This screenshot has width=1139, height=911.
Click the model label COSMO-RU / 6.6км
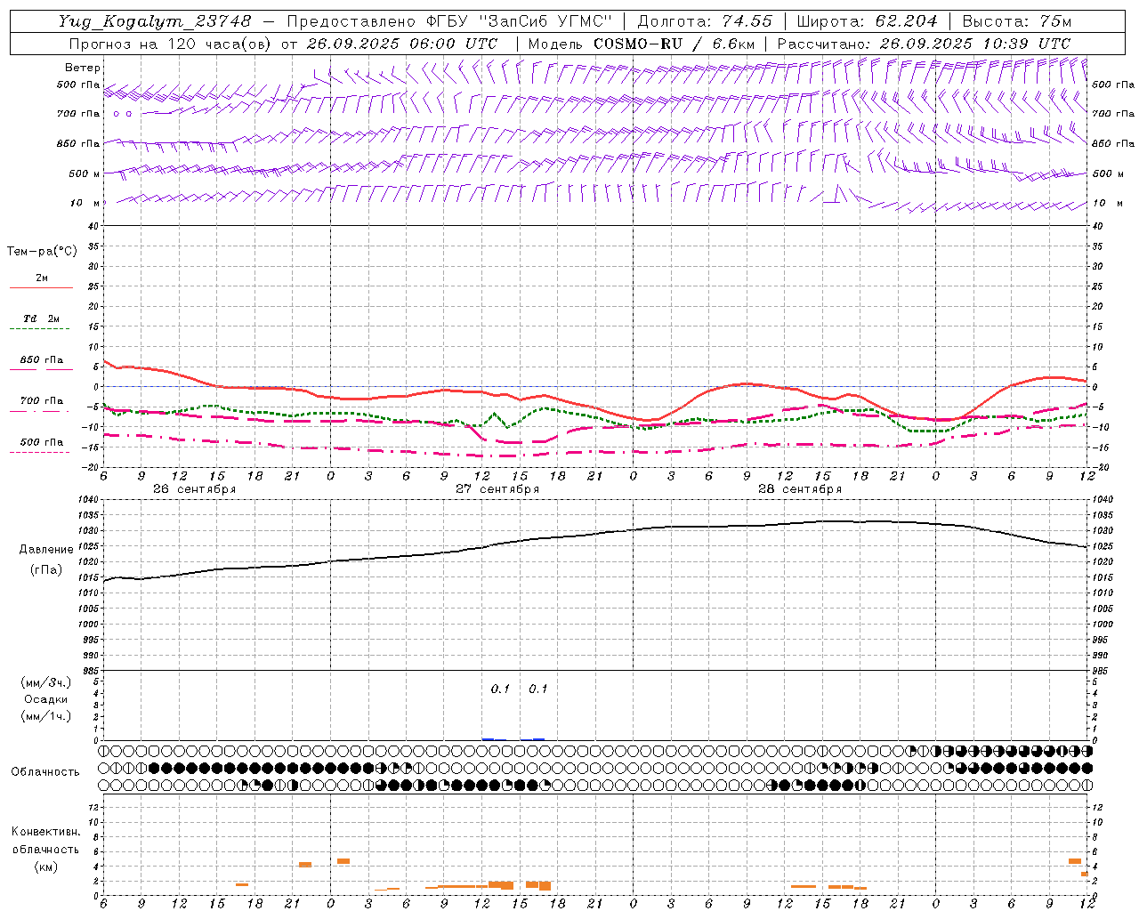pyautogui.click(x=675, y=44)
